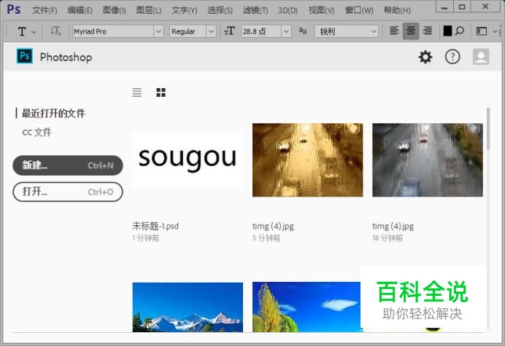
Task: Open the yellow tree blue sky thumbnail
Action: [x=307, y=307]
